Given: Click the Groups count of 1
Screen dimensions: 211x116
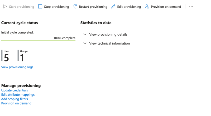Looking at the screenshot, I should click(x=22, y=57).
